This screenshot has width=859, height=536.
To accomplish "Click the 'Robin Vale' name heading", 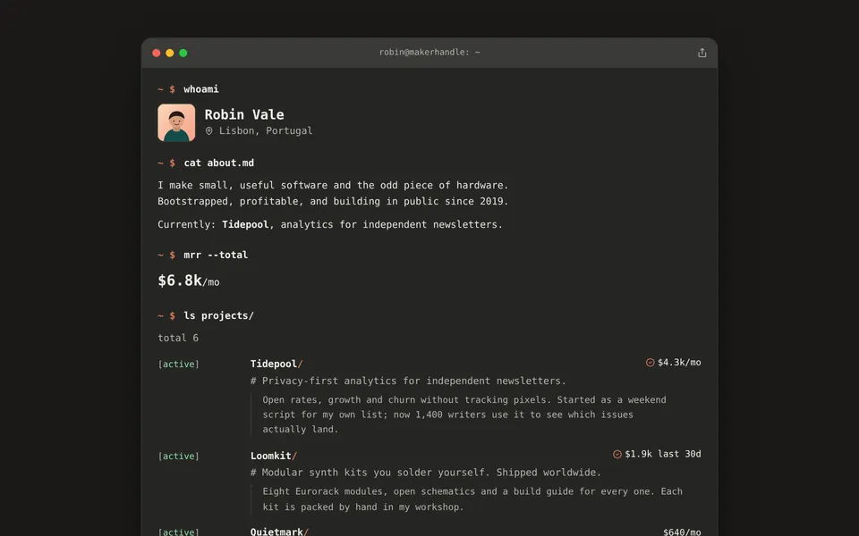I will click(244, 114).
